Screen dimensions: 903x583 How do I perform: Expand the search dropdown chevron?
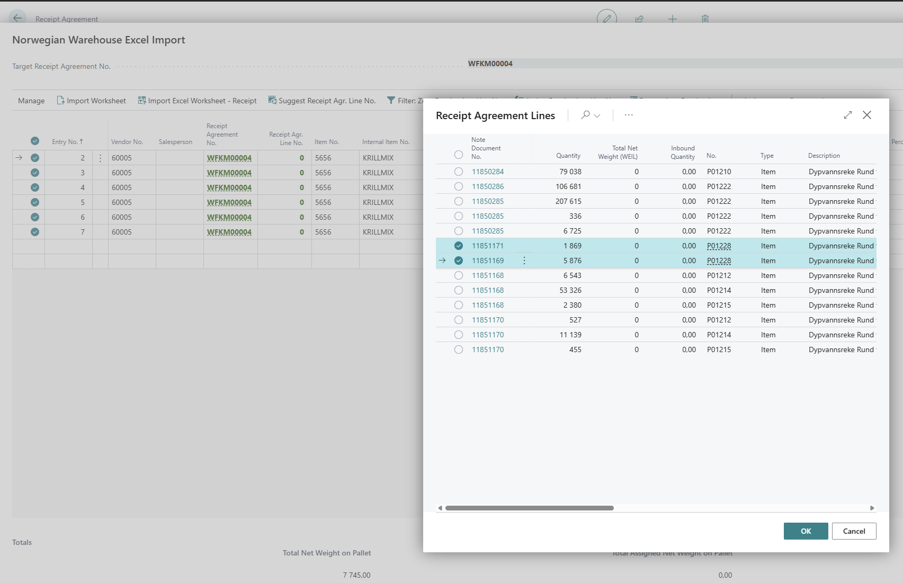click(597, 115)
